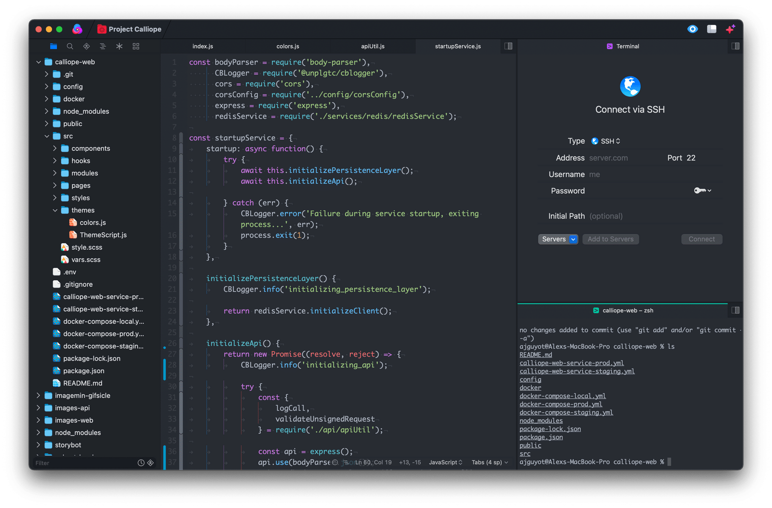Toggle the layout panel icon in title bar
Image resolution: width=772 pixels, height=508 pixels.
tap(712, 29)
